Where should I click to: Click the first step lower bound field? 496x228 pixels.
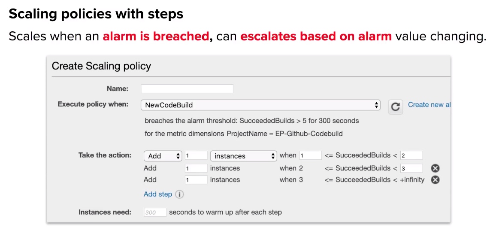point(311,155)
